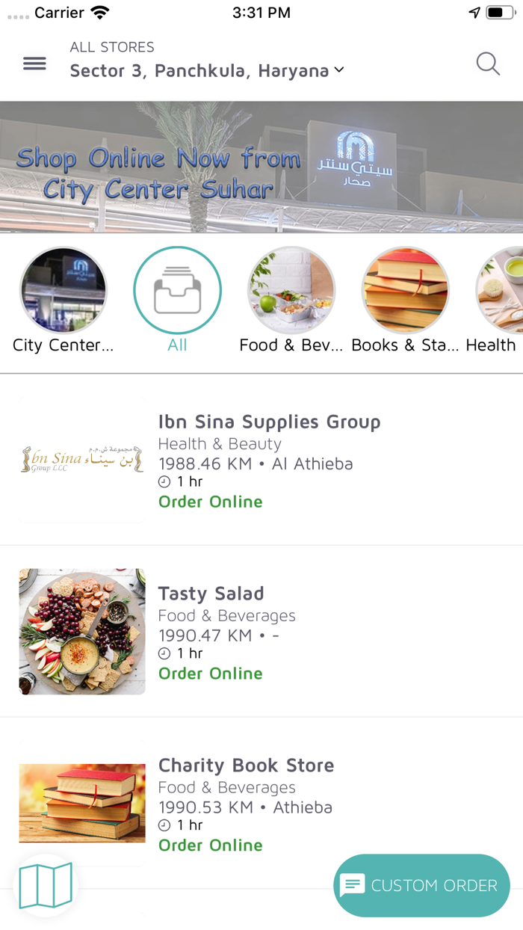Tap the All Stores label

point(112,47)
